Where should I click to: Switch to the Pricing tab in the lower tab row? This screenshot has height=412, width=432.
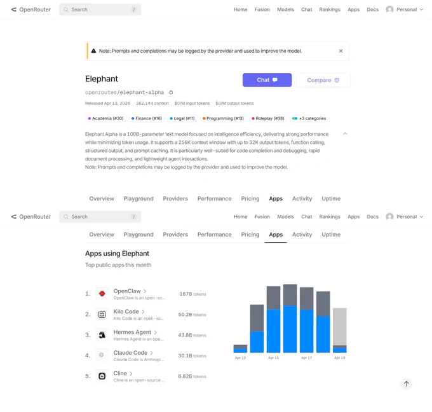coord(250,235)
